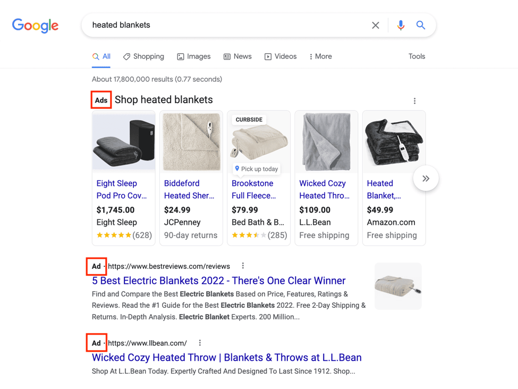
Task: Open Wicked Cozy Heated Throw L.L.Bean link
Action: point(226,358)
